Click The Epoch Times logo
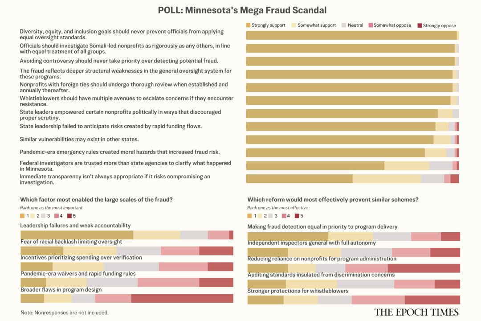The width and height of the screenshot is (481, 321). (416, 312)
